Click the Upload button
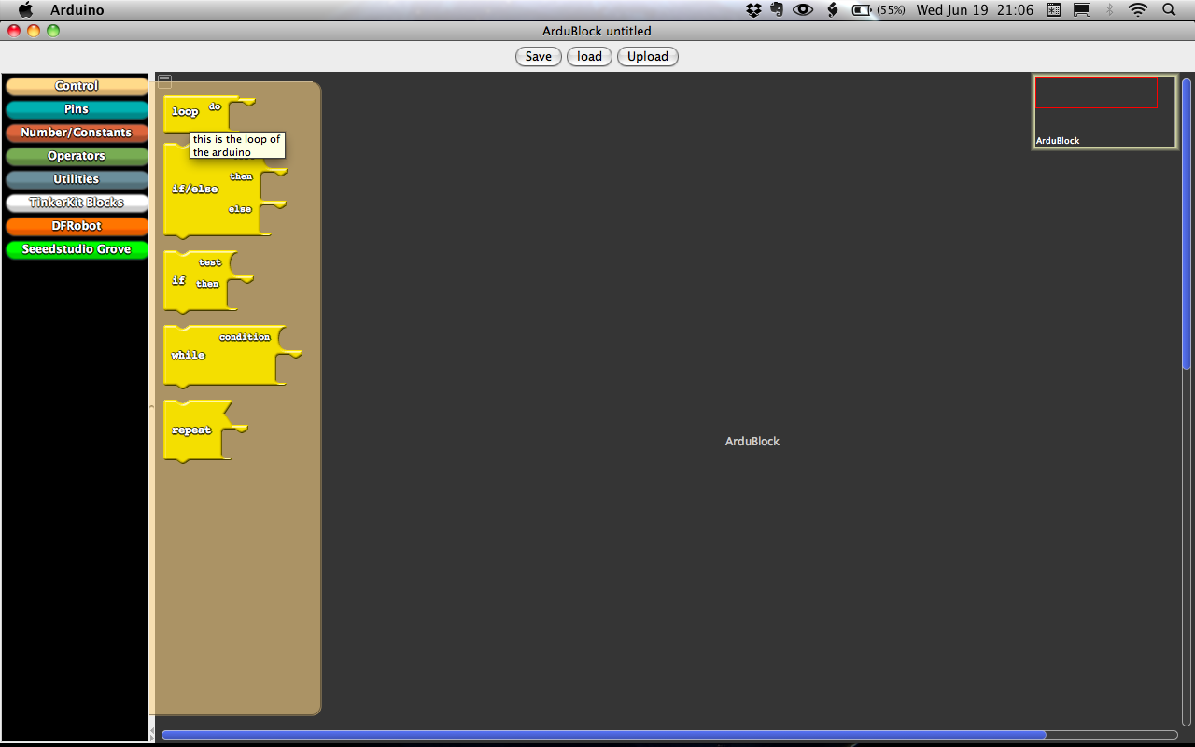 [x=648, y=56]
